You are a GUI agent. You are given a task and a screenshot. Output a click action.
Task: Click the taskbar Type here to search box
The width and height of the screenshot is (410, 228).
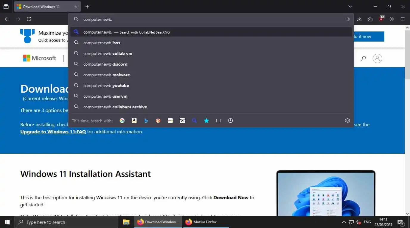click(x=67, y=222)
